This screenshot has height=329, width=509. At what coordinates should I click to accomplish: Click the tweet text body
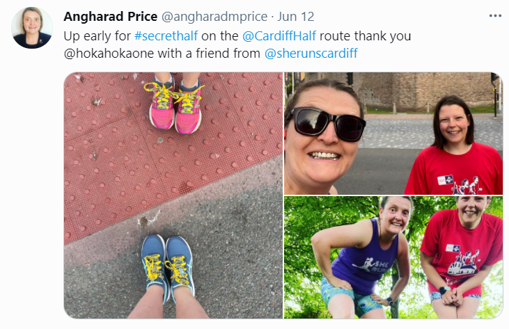(237, 45)
